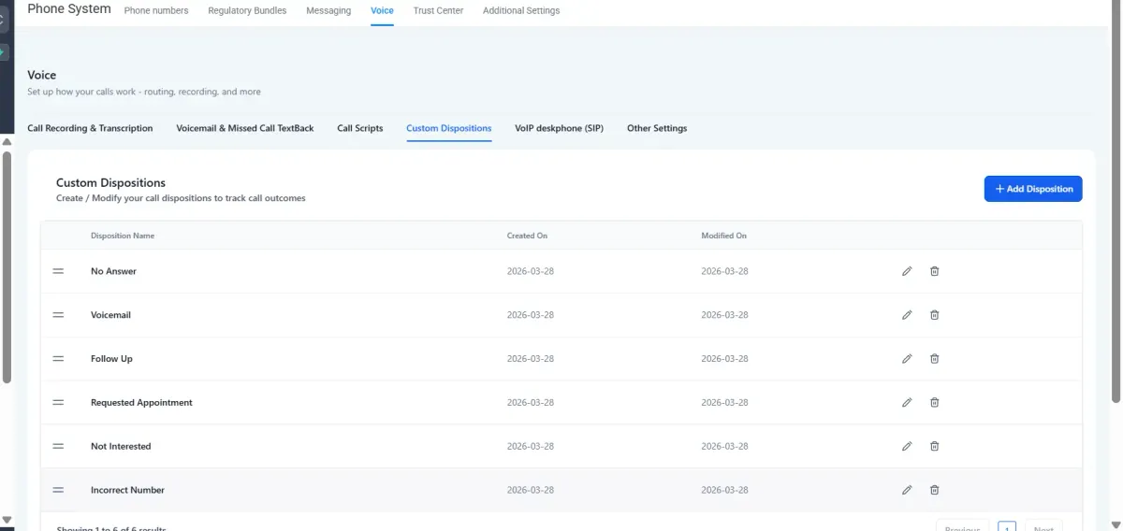Image resolution: width=1123 pixels, height=531 pixels.
Task: Select the Incorrect Number disposition name
Action: tap(127, 490)
